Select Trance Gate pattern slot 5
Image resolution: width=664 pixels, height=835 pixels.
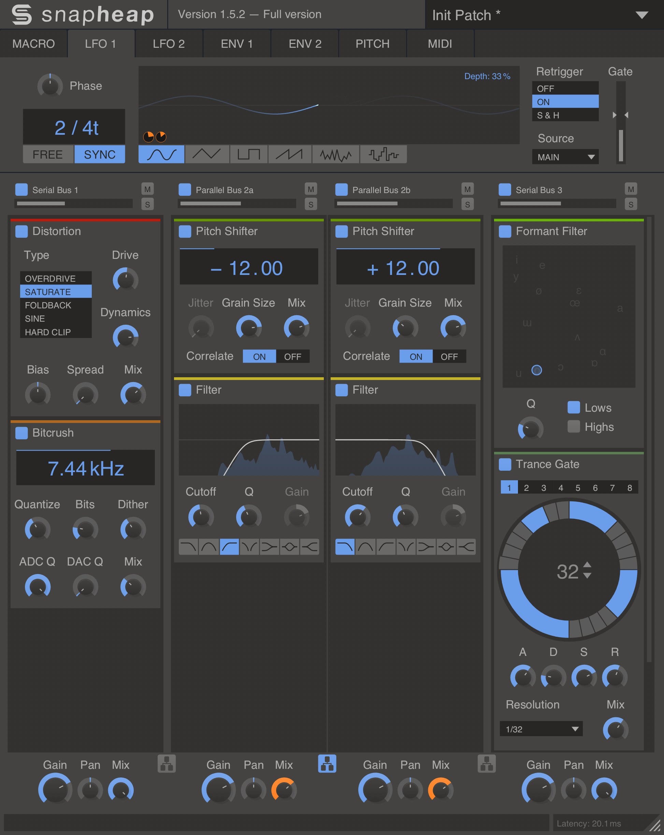click(x=578, y=488)
